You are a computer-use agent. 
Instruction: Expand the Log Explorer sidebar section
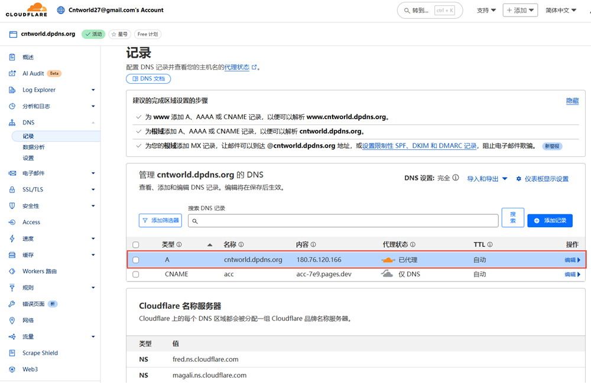(x=93, y=90)
